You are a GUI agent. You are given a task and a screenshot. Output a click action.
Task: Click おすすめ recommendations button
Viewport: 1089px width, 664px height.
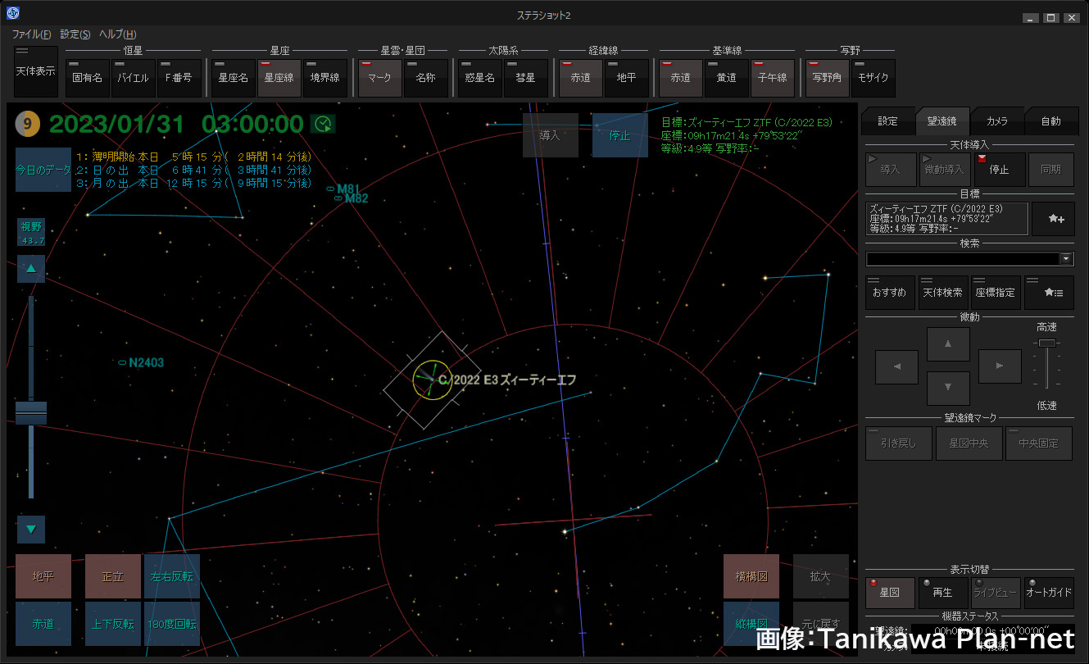click(891, 293)
